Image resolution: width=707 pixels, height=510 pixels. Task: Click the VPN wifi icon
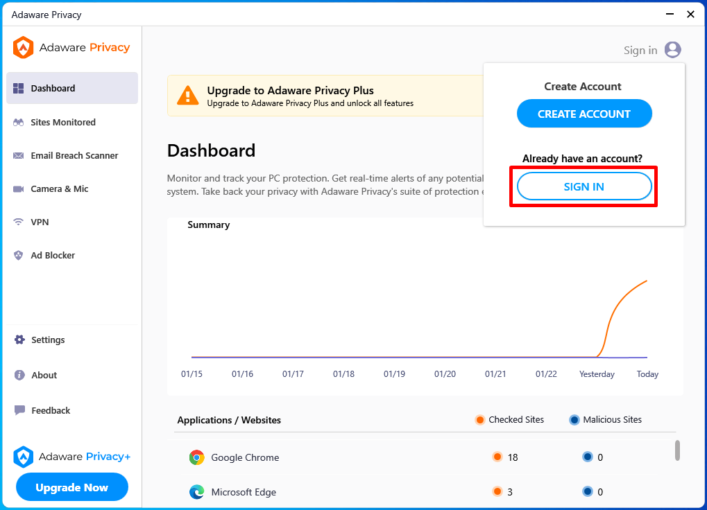coord(19,222)
